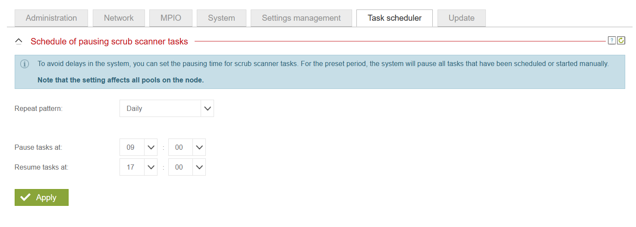This screenshot has width=636, height=227.
Task: Click the green Apply button
Action: tap(41, 197)
